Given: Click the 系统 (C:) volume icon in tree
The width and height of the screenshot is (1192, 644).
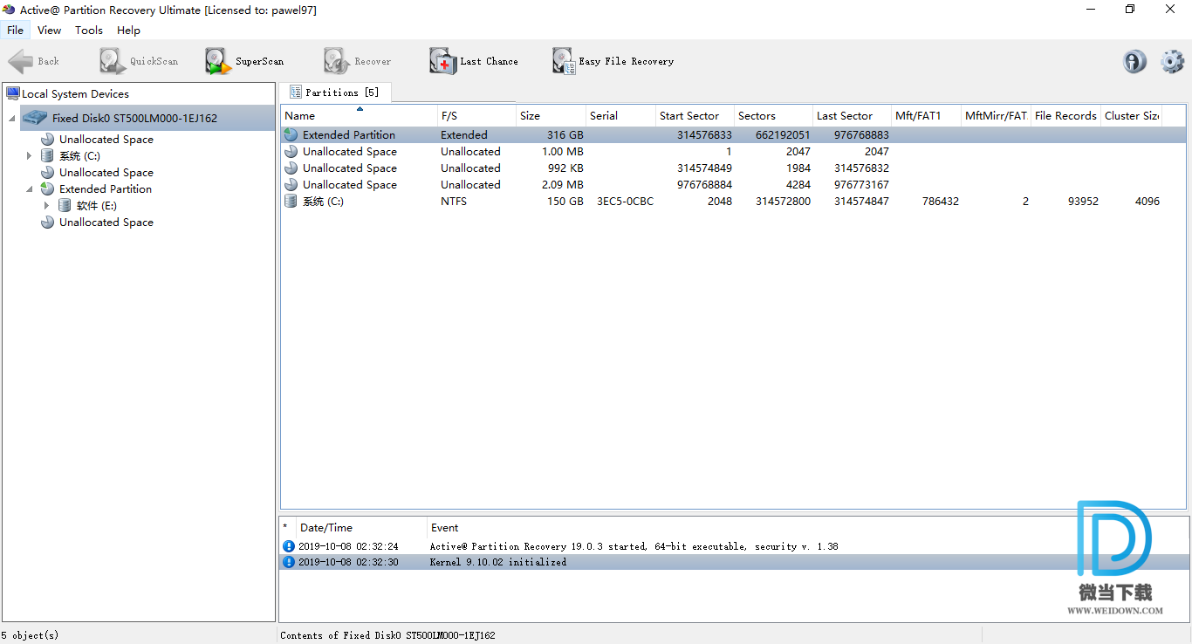Looking at the screenshot, I should click(47, 155).
